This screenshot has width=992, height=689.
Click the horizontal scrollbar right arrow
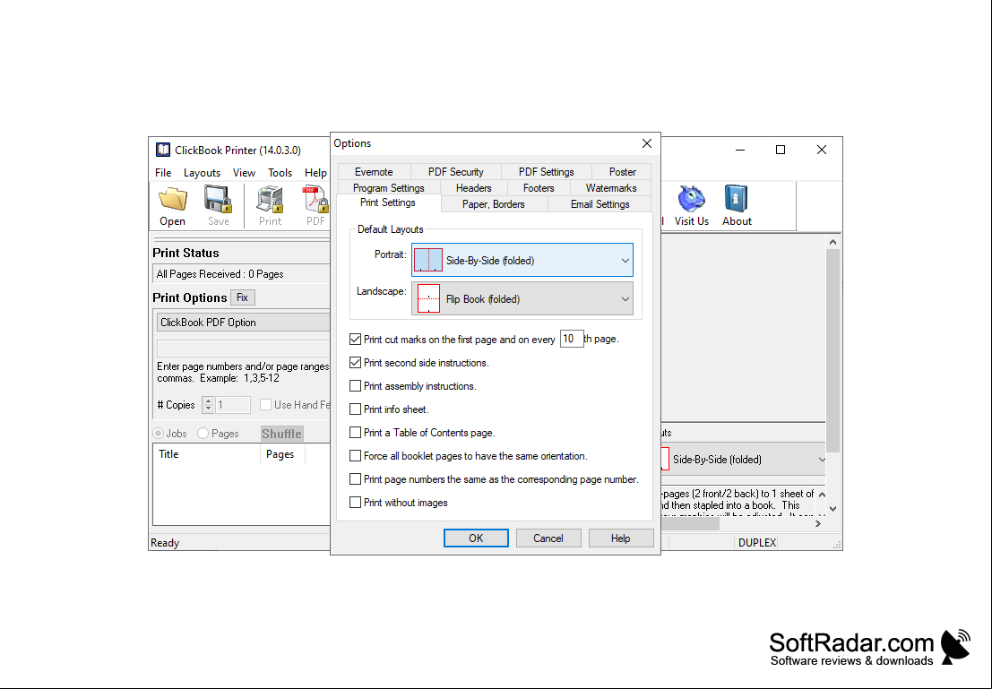click(818, 523)
